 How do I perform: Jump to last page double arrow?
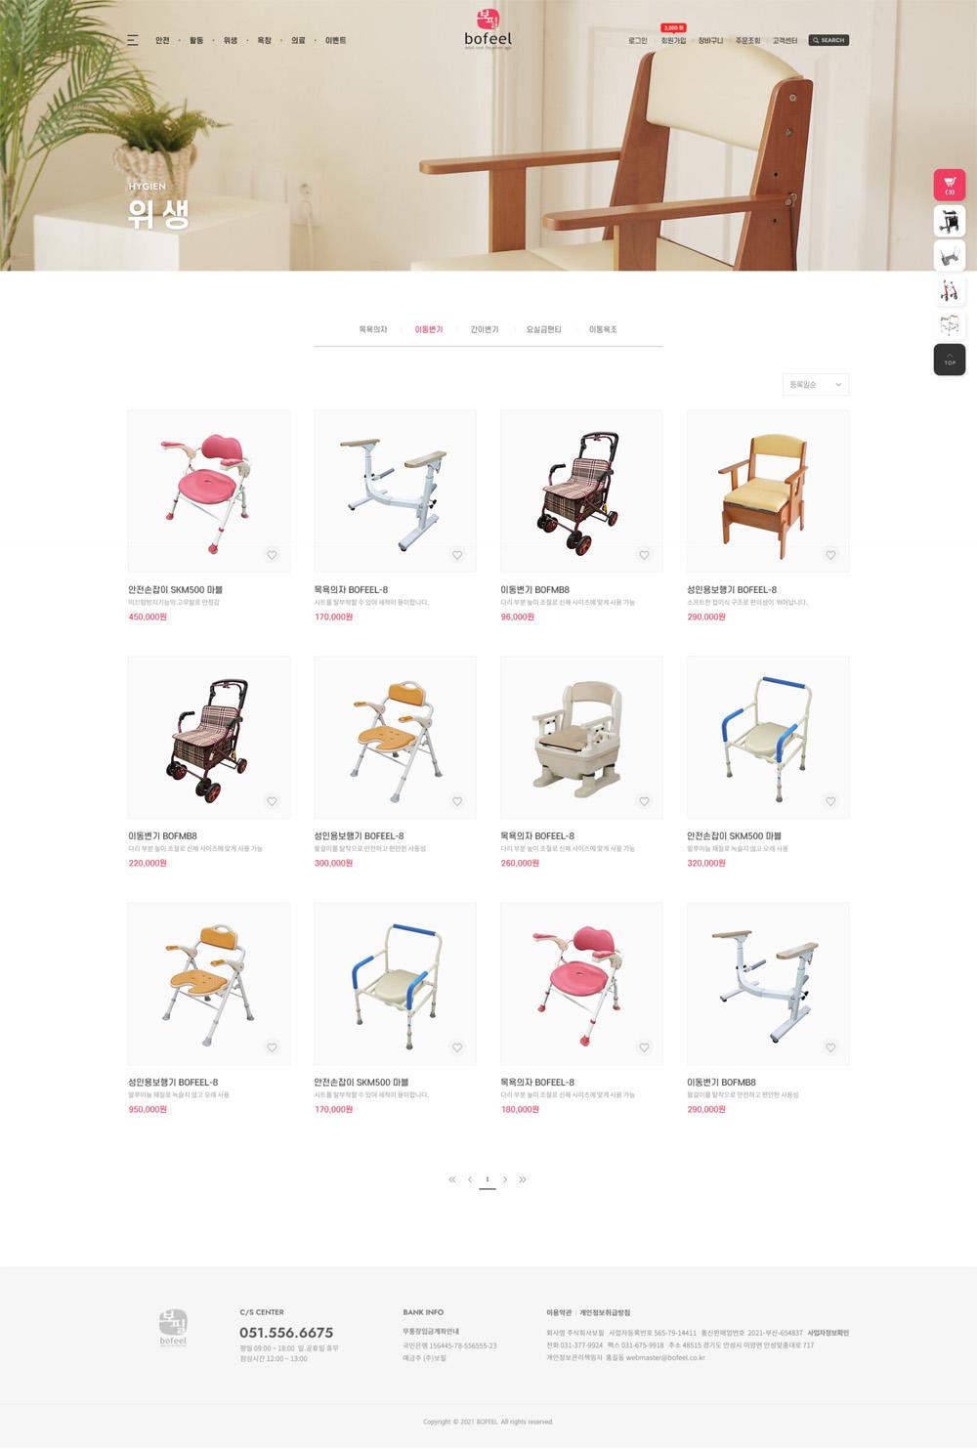[x=523, y=1179]
